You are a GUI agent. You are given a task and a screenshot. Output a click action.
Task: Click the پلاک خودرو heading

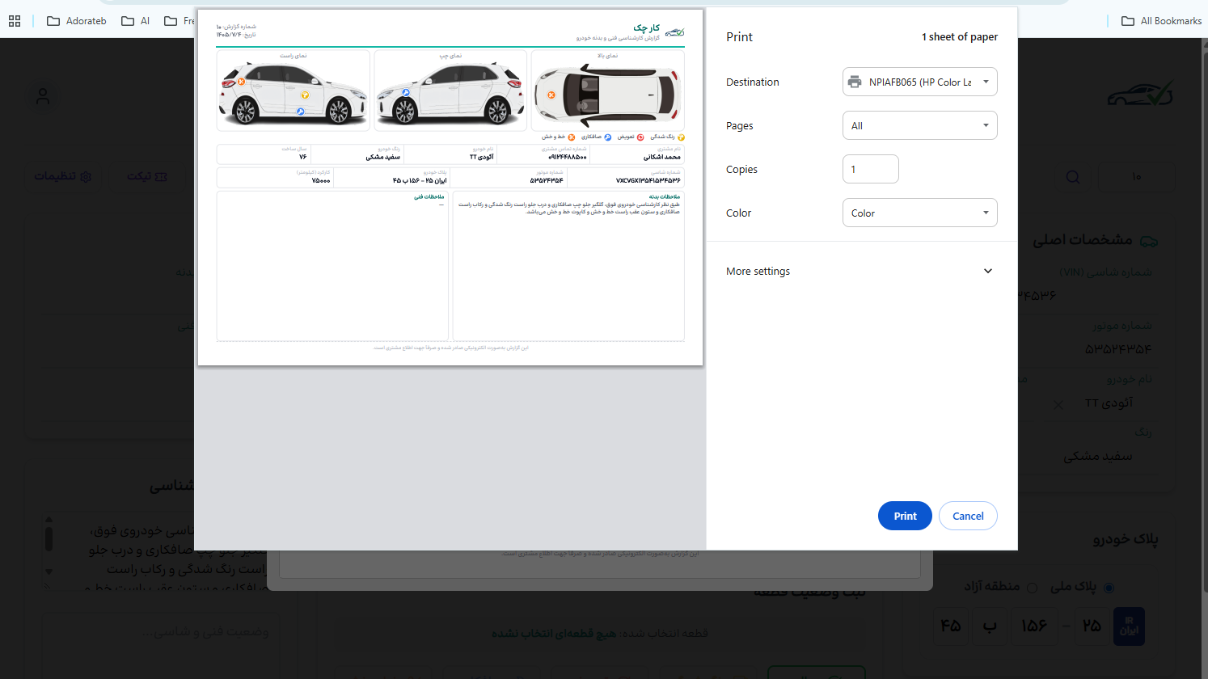point(1126,539)
